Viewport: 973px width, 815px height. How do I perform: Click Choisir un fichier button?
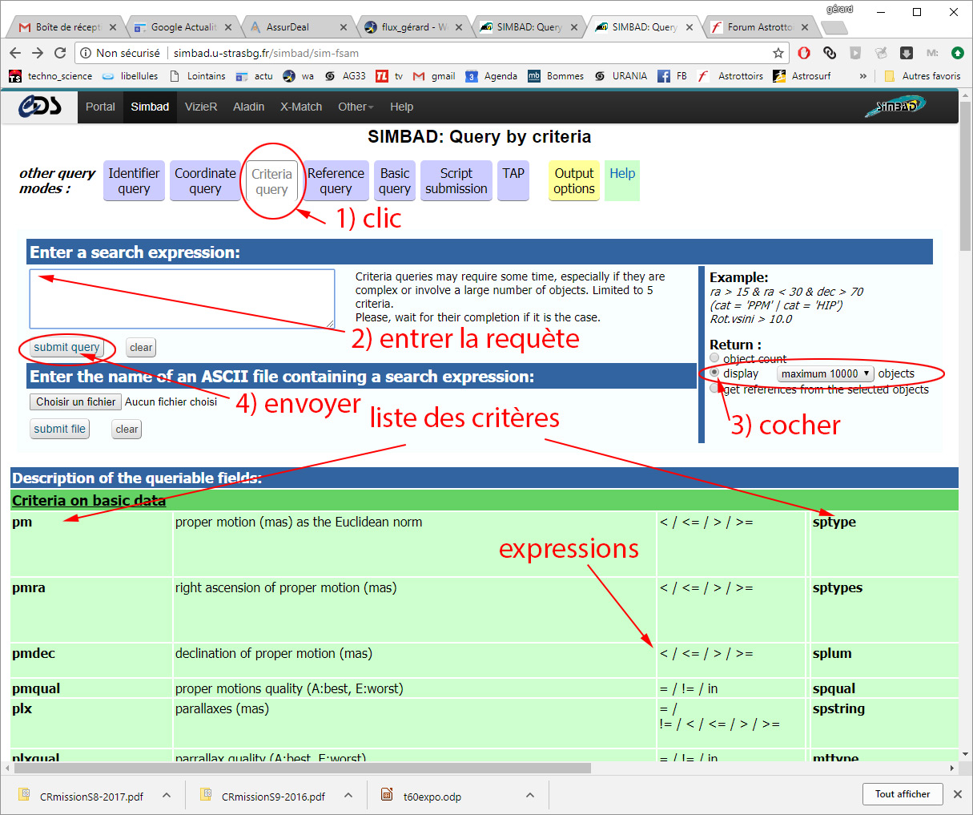(x=75, y=401)
